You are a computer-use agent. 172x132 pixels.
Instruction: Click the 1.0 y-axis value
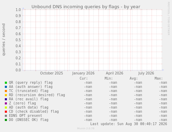[18, 10]
